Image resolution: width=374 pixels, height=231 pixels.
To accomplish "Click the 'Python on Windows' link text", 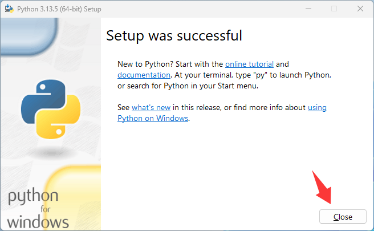I will coord(152,118).
